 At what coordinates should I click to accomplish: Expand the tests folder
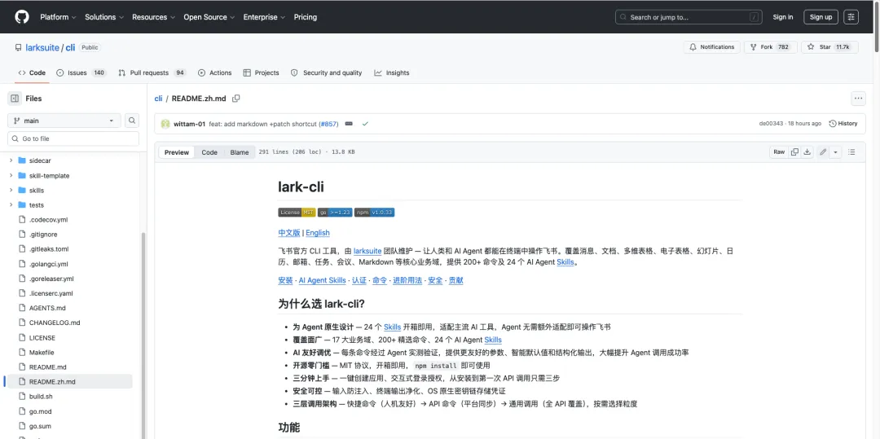[x=11, y=205]
